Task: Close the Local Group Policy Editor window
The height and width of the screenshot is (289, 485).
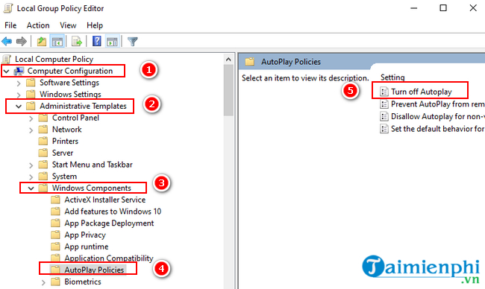Action: (473, 8)
